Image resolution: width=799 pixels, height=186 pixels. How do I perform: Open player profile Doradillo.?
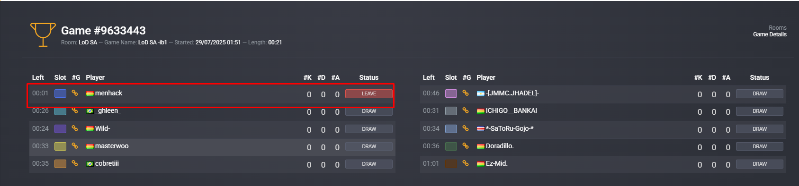coord(500,146)
